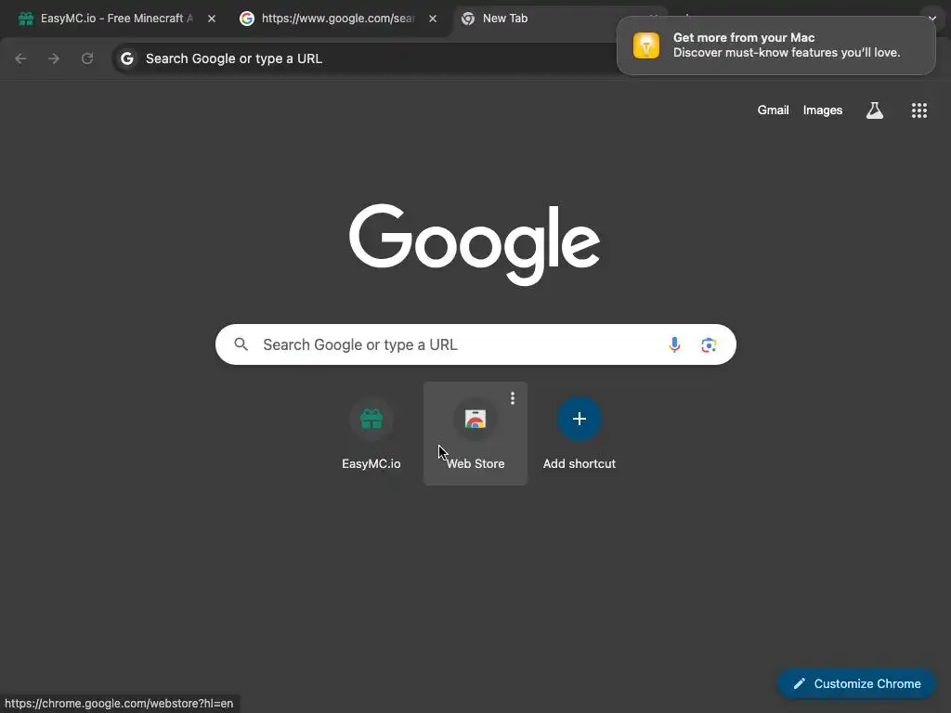Click the Google search box

475,345
